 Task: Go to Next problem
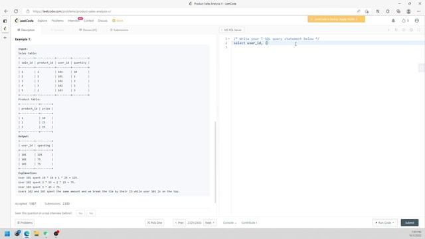pyautogui.click(x=210, y=223)
